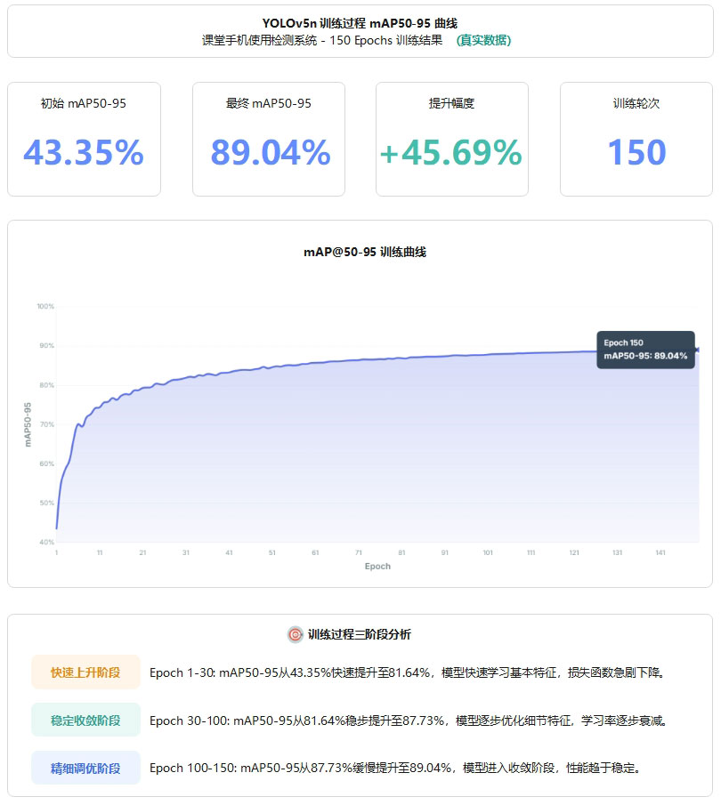Click the 40% y-axis label
This screenshot has height=805, width=721.
pos(47,542)
